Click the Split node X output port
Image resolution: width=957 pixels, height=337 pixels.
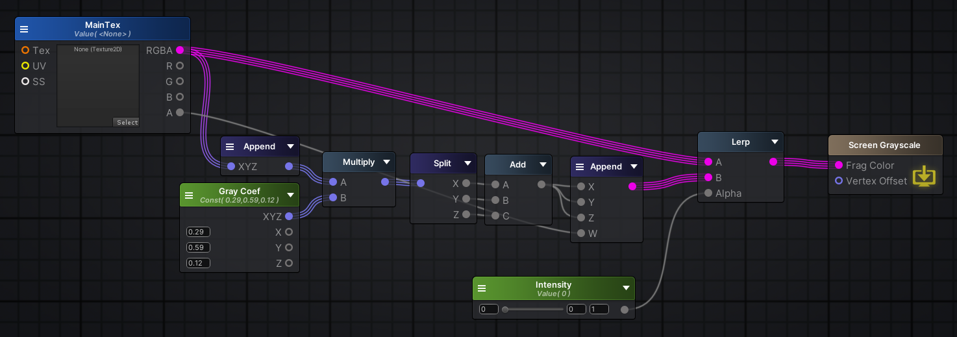[466, 183]
